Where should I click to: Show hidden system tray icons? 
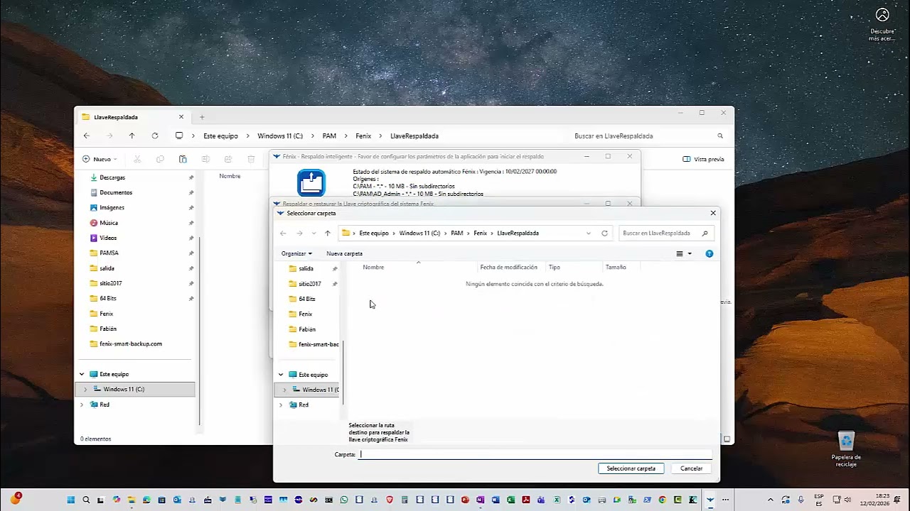(770, 500)
